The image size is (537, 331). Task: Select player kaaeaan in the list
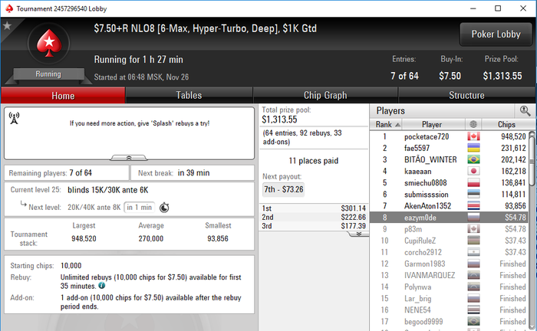coord(449,172)
